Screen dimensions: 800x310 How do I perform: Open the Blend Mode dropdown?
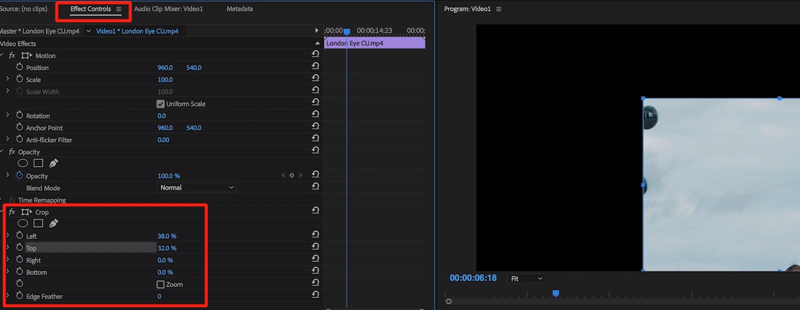(x=196, y=188)
